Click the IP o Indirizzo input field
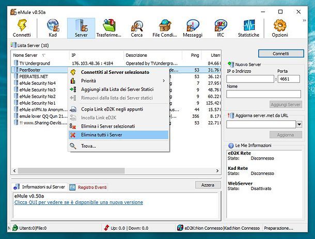Image resolution: width=315 pixels, height=239 pixels. tap(250, 79)
